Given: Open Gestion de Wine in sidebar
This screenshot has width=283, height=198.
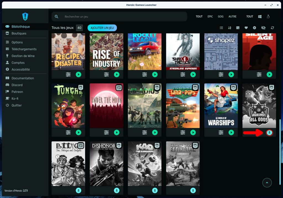Looking at the screenshot, I should 23,56.
